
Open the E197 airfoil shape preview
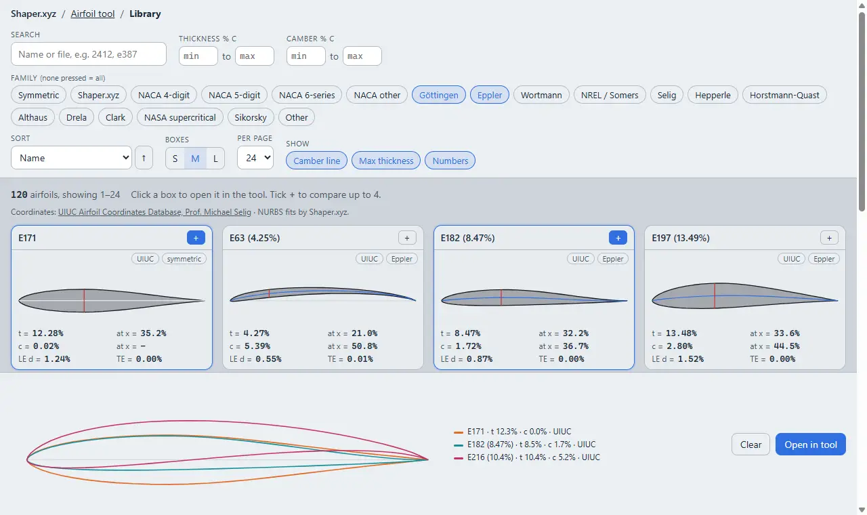[745, 295]
